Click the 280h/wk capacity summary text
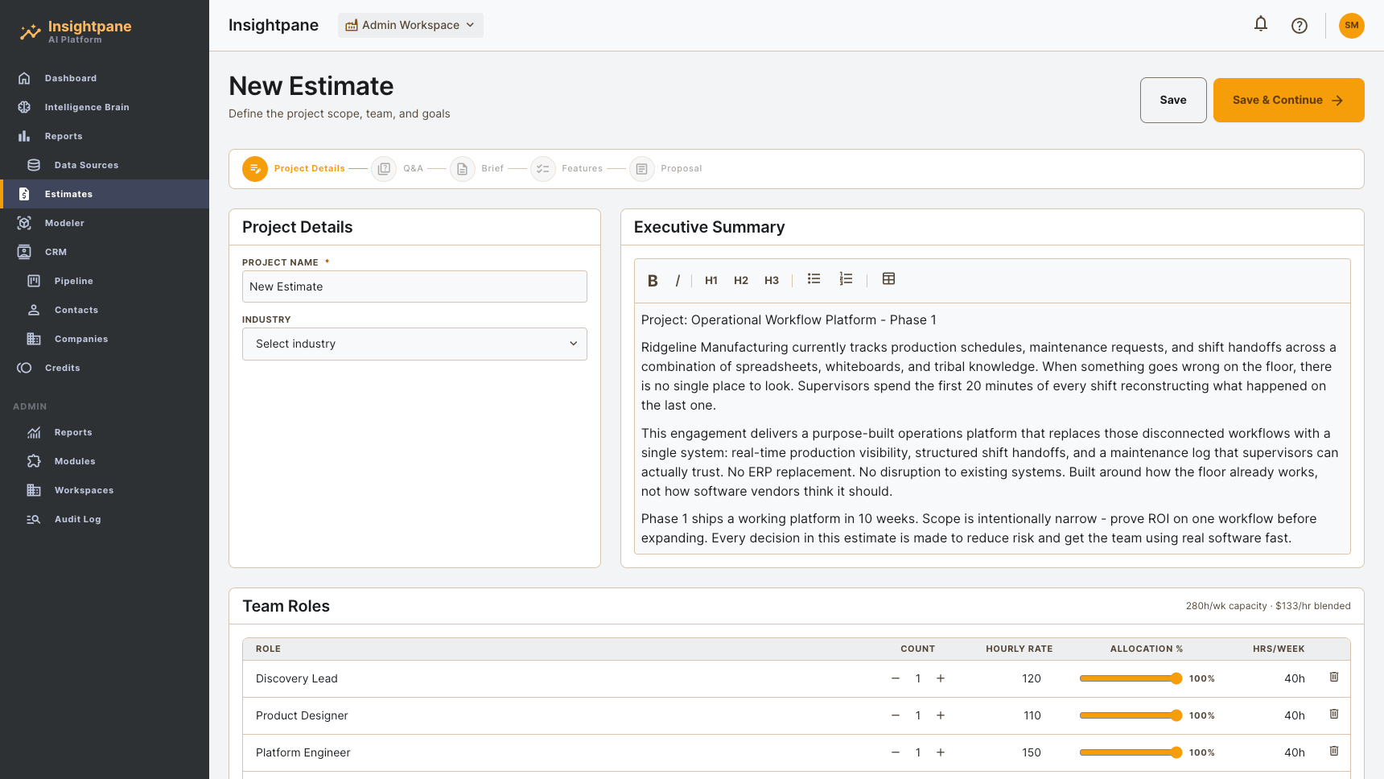The width and height of the screenshot is (1384, 779). tap(1268, 606)
